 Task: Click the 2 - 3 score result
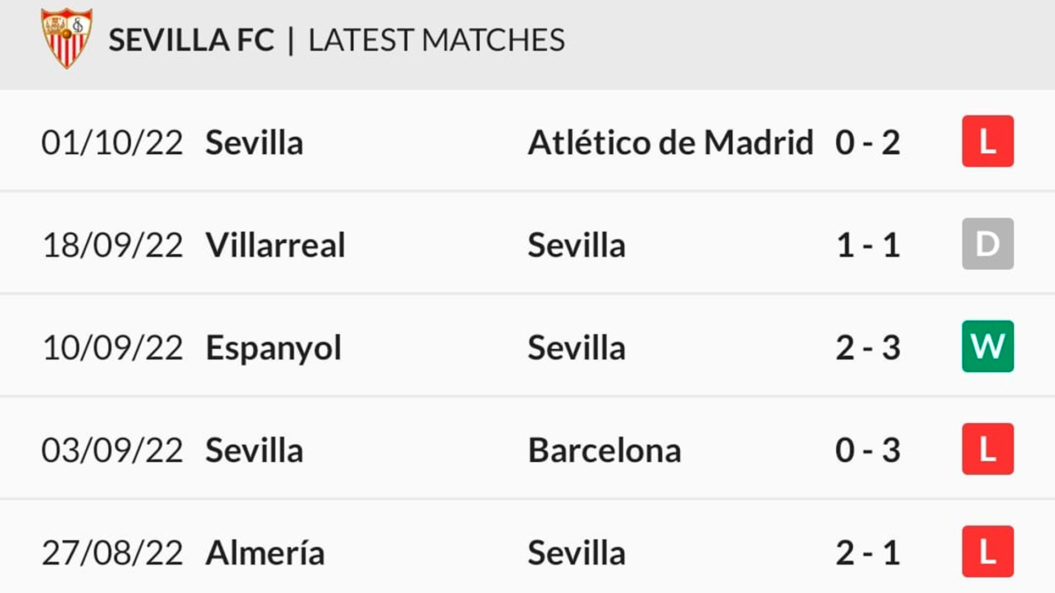[868, 348]
